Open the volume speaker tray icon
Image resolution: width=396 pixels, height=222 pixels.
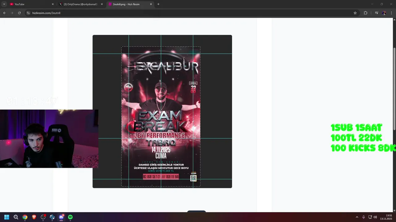[375, 217]
